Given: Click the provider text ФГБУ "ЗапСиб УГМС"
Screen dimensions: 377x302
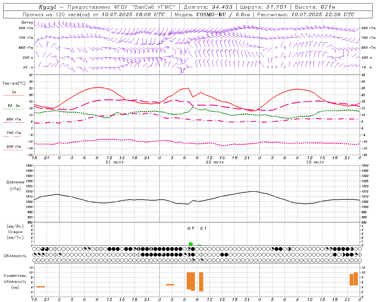Looking at the screenshot, I should [144, 7].
